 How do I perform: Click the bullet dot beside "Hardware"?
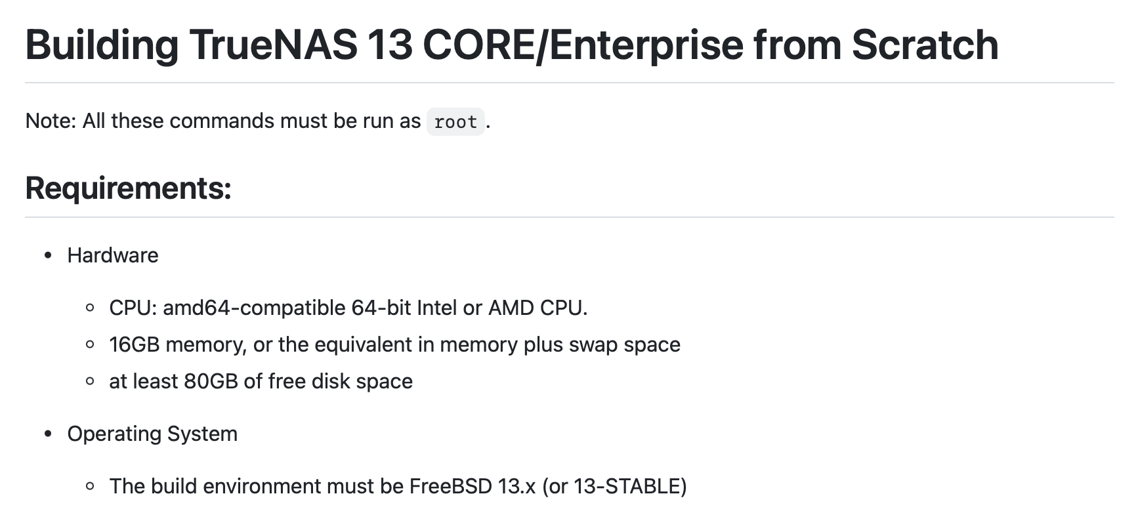[48, 255]
